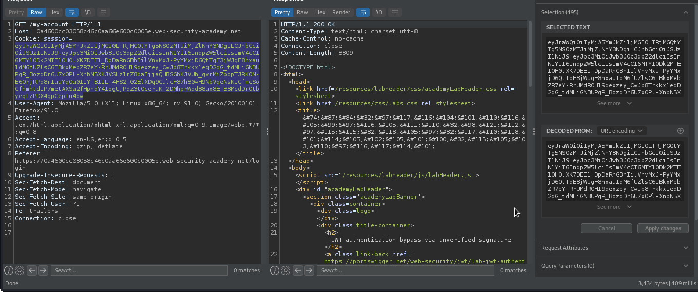Click the Connection: close line in Request
Image resolution: width=698 pixels, height=292 pixels.
click(45, 218)
